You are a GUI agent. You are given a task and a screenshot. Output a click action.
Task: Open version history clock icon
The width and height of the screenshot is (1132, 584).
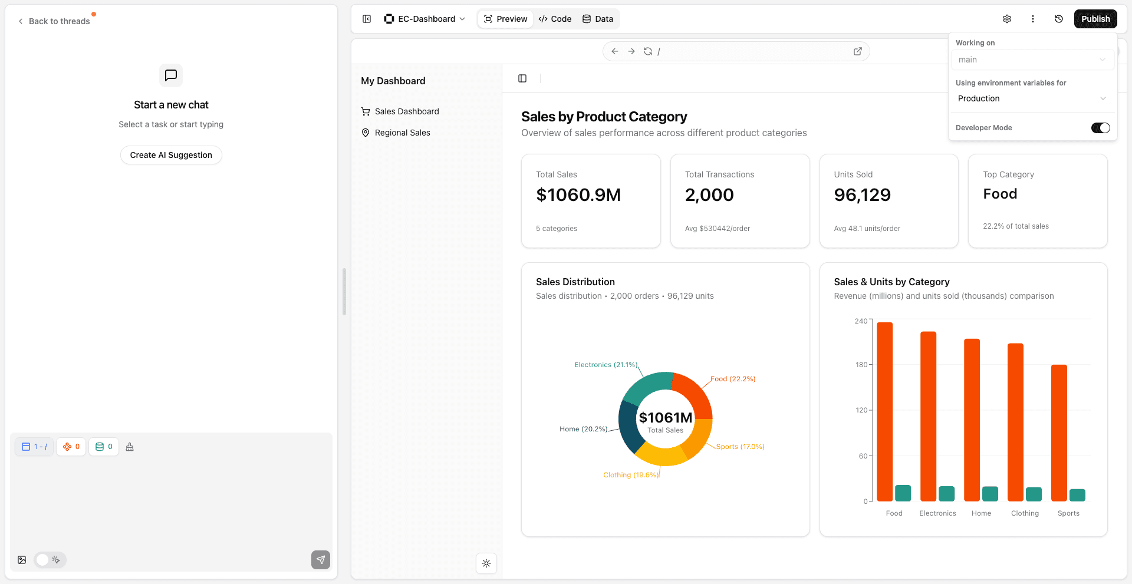1059,19
